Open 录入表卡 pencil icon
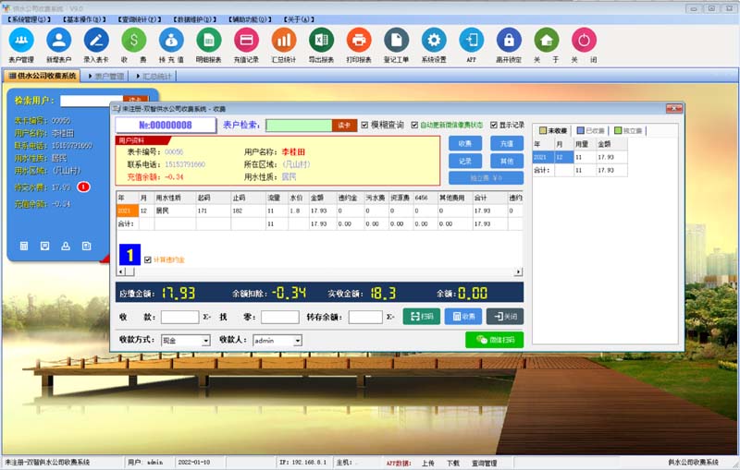 click(x=96, y=41)
